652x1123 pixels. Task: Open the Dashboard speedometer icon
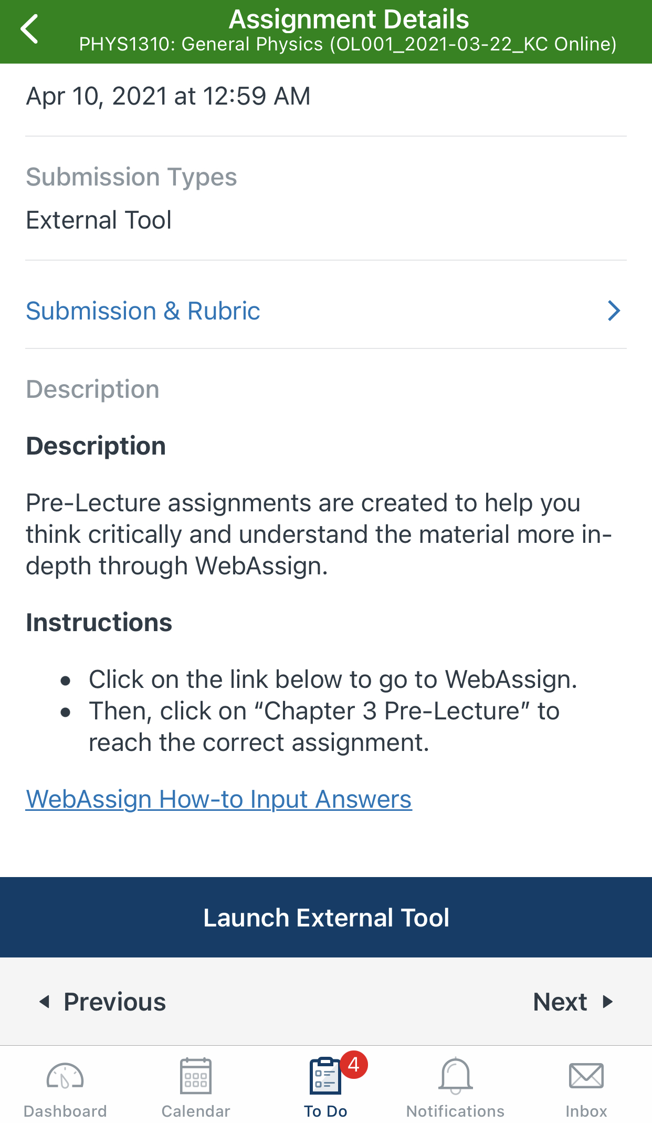[65, 1076]
